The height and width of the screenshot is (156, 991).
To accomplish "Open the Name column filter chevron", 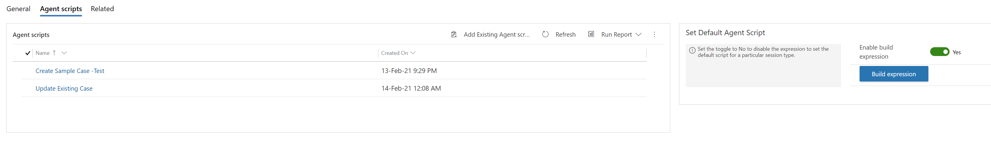I will coord(64,53).
